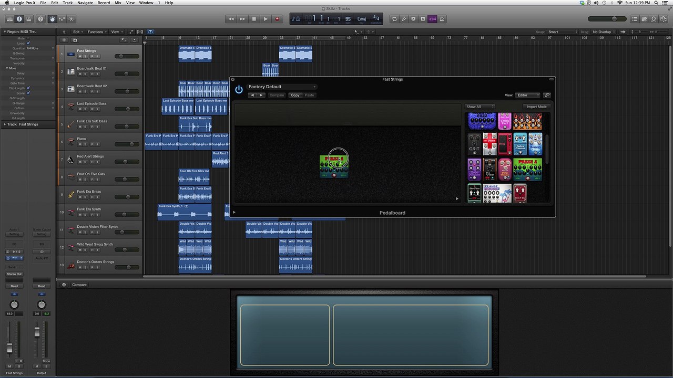The height and width of the screenshot is (378, 673).
Task: Toggle the Clip Length checkbox
Action: click(28, 88)
